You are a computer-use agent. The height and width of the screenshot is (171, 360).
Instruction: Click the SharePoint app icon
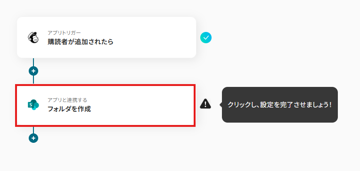click(x=33, y=105)
